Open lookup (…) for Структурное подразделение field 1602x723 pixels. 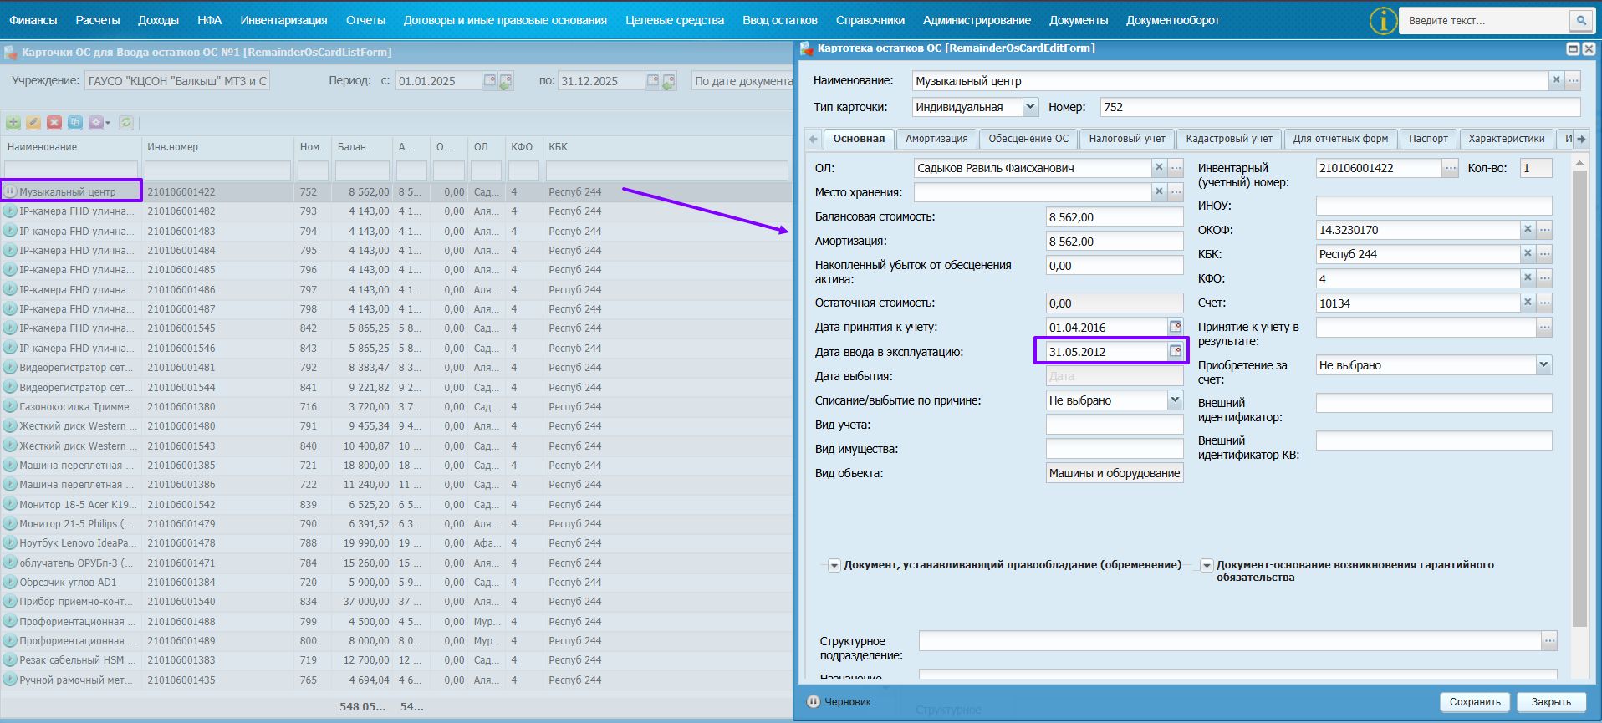1549,641
